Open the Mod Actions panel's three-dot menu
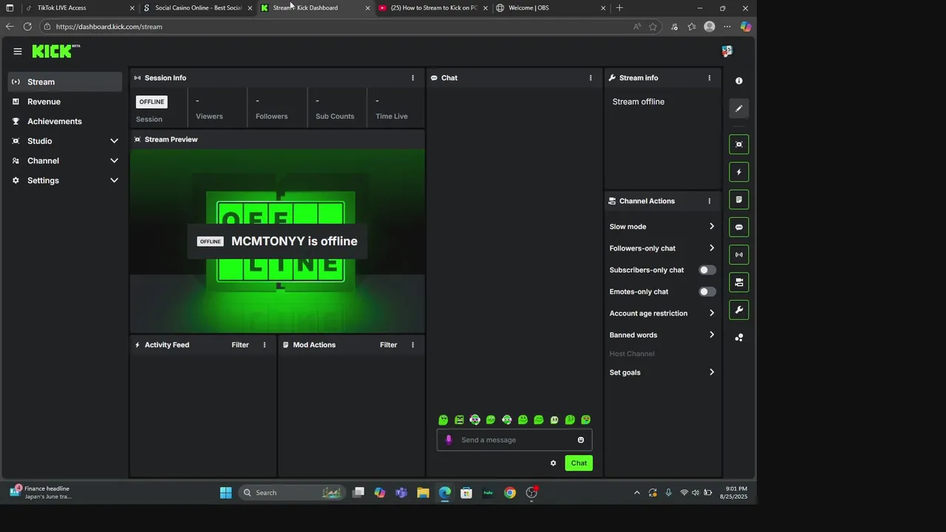 coord(412,345)
